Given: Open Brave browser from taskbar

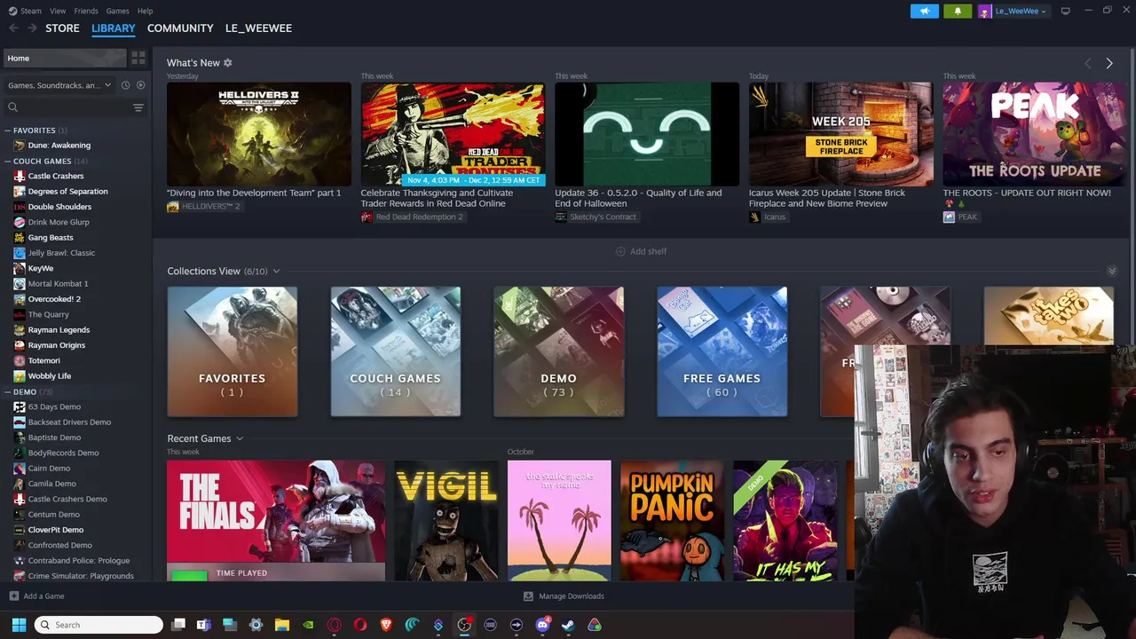Looking at the screenshot, I should [x=386, y=625].
